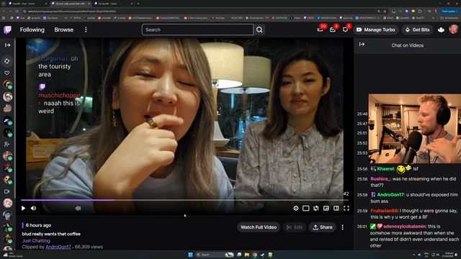The width and height of the screenshot is (461, 259).
Task: Open a new browser tab
Action: coord(138,4)
